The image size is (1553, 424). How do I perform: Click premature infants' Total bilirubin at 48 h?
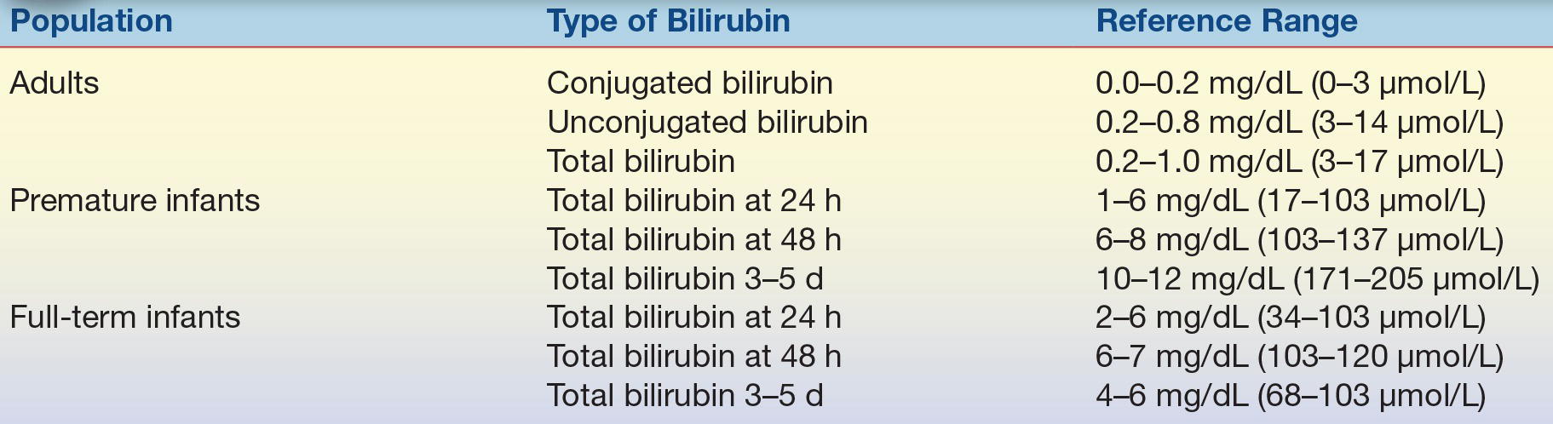[693, 240]
